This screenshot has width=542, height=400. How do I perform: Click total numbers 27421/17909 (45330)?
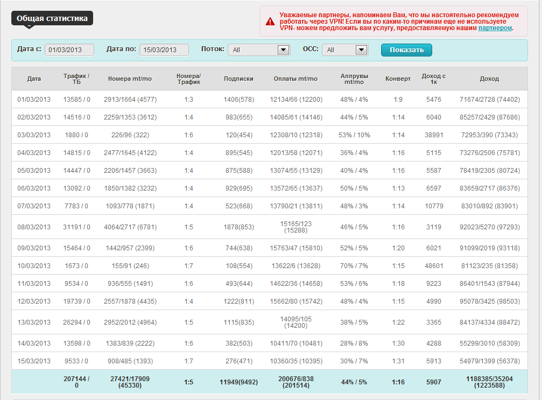click(x=130, y=382)
